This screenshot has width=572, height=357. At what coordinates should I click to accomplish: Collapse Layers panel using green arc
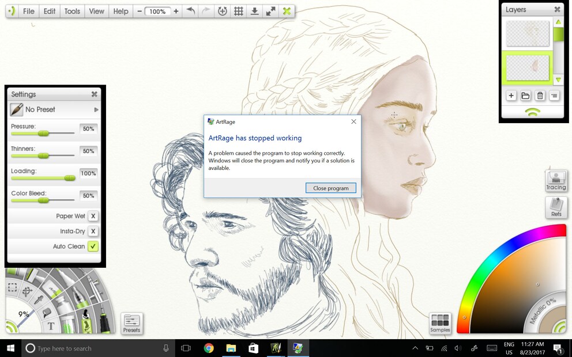pos(533,112)
